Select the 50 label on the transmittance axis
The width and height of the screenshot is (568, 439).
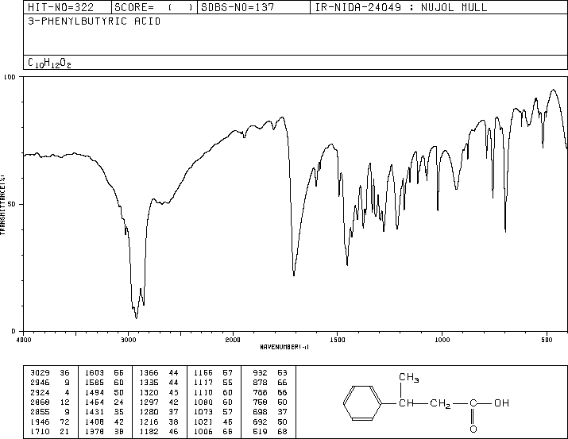(12, 205)
